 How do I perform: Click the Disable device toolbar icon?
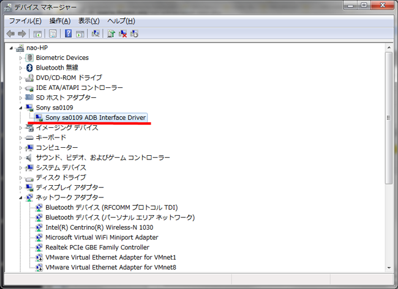tap(134, 34)
